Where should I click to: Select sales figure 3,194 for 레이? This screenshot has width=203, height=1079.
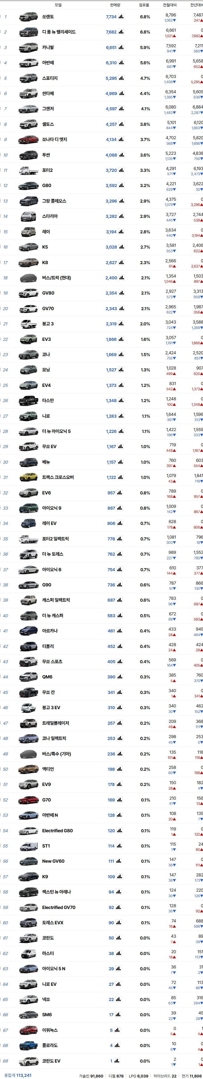[111, 232]
